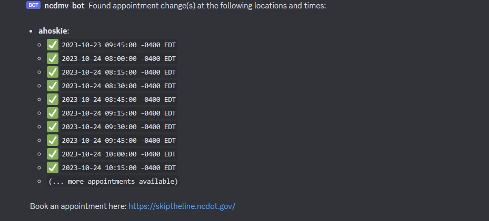Click checkmark emoji for 2023-10-23 09:45:00
The image size is (489, 221).
click(53, 45)
